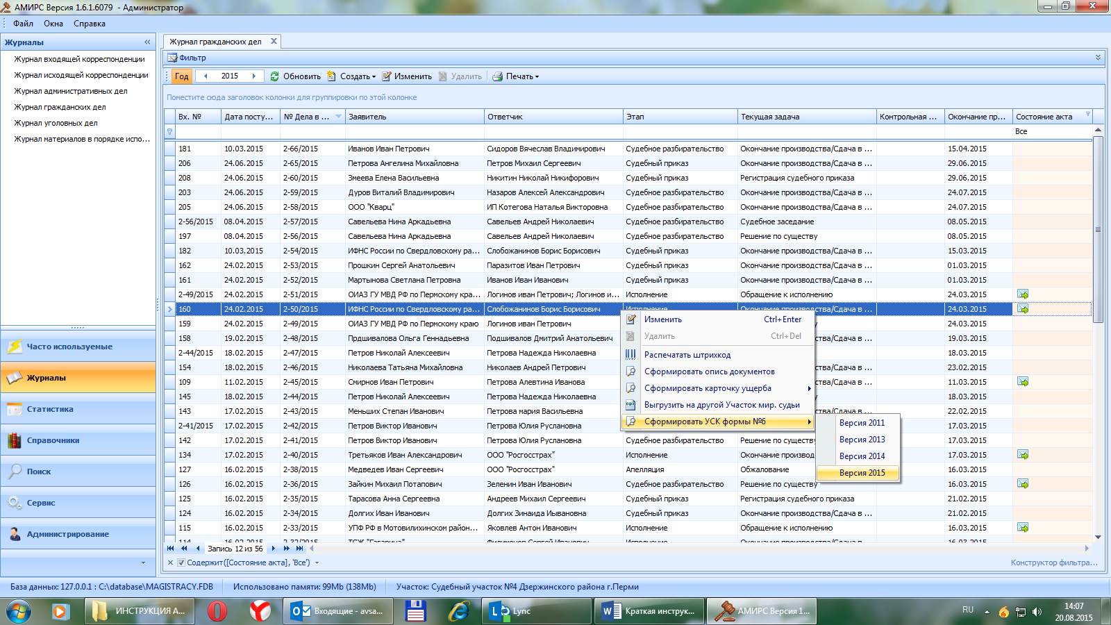Sort by Ответчик column header
This screenshot has width=1111, height=625.
553,117
